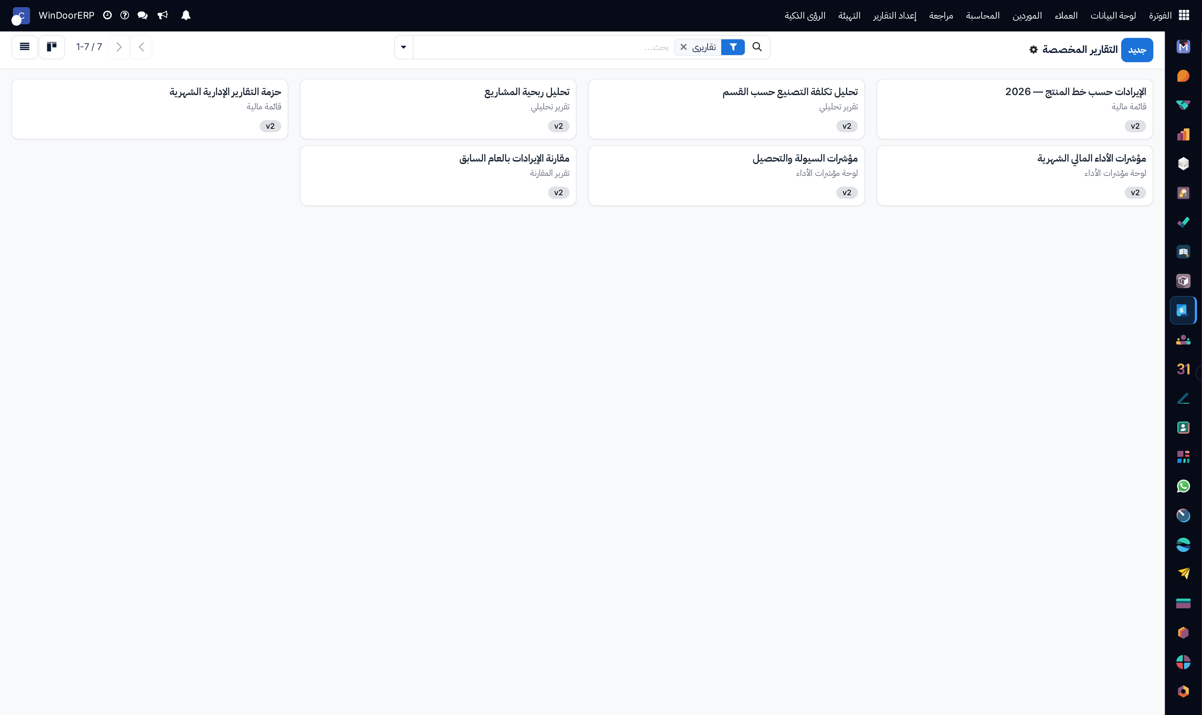The width and height of the screenshot is (1202, 715).
Task: Click the WinDoorERP company name
Action: [67, 15]
